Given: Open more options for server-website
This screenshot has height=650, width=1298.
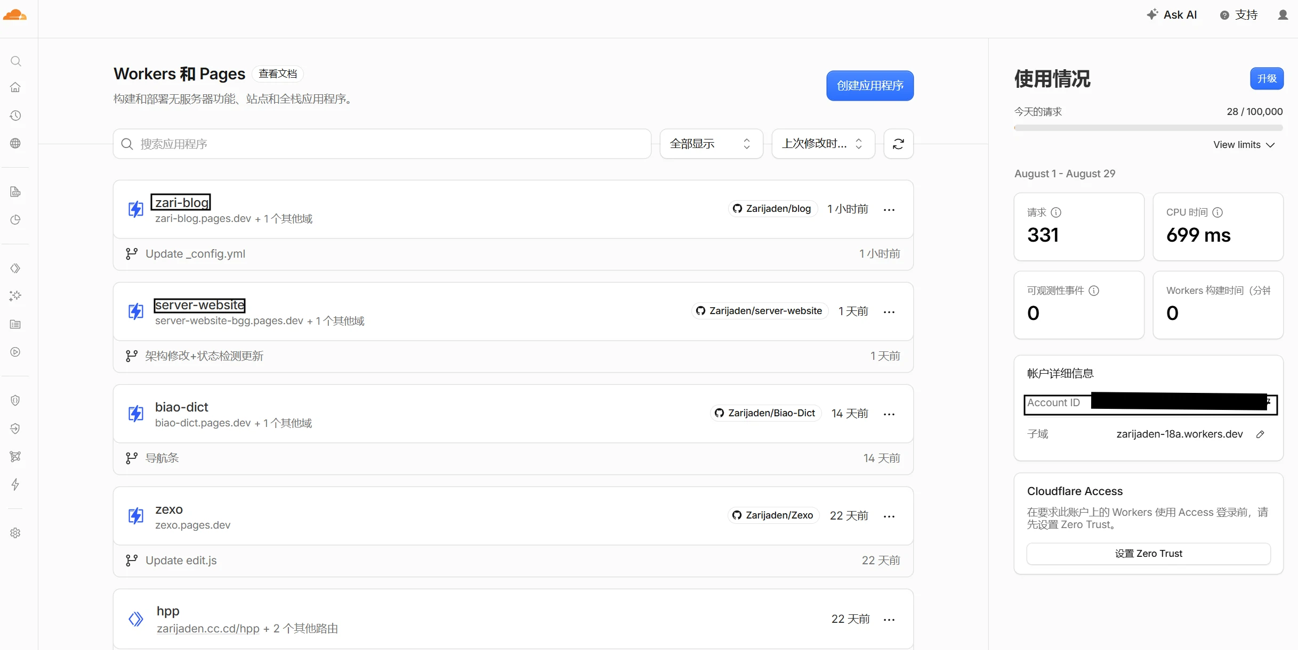Looking at the screenshot, I should pyautogui.click(x=889, y=312).
